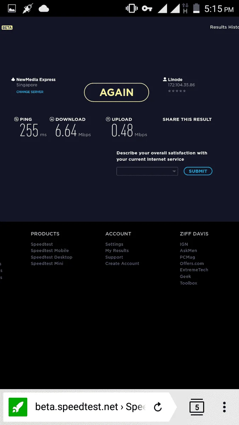The height and width of the screenshot is (425, 239).
Task: Click the NewMedia Express server icon
Action: coord(13,80)
